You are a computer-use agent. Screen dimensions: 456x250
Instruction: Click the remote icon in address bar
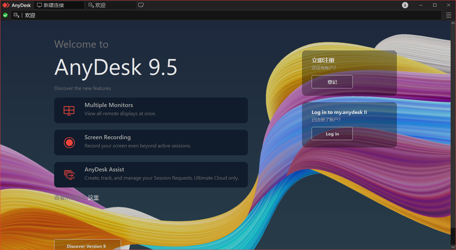coord(16,15)
